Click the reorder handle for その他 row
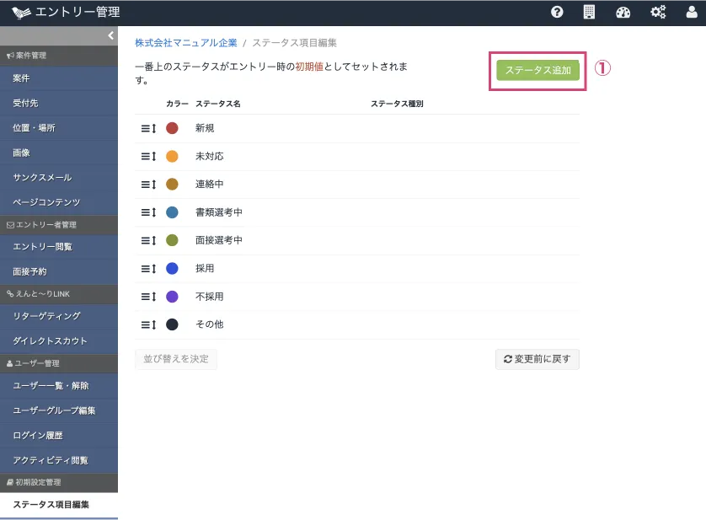 [x=148, y=324]
